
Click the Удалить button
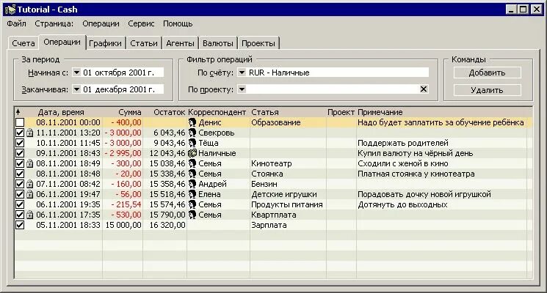click(x=487, y=90)
